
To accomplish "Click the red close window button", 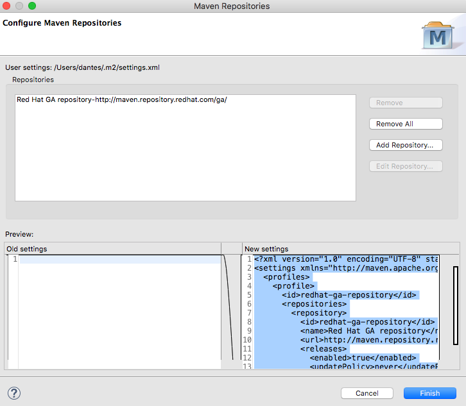I will pyautogui.click(x=6, y=6).
